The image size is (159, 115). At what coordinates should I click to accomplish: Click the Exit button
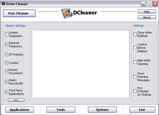(x=142, y=110)
